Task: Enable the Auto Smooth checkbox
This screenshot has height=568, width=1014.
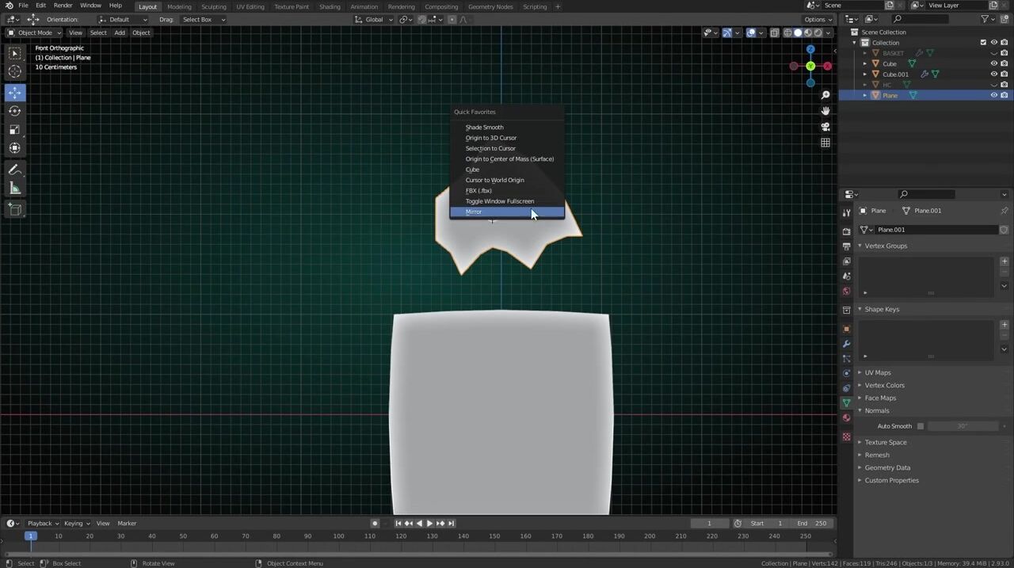Action: click(920, 426)
